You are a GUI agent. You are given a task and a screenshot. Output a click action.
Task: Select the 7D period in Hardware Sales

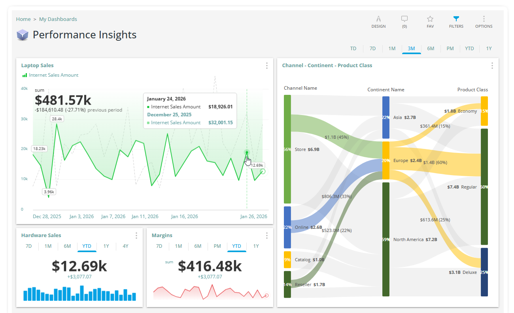28,246
